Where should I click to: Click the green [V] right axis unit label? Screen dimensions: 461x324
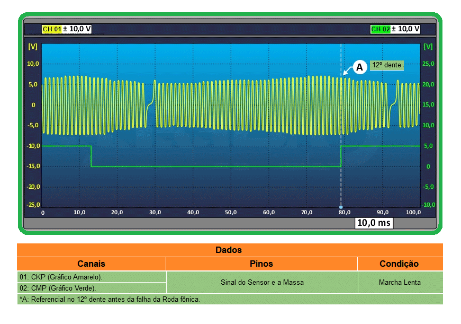[428, 46]
